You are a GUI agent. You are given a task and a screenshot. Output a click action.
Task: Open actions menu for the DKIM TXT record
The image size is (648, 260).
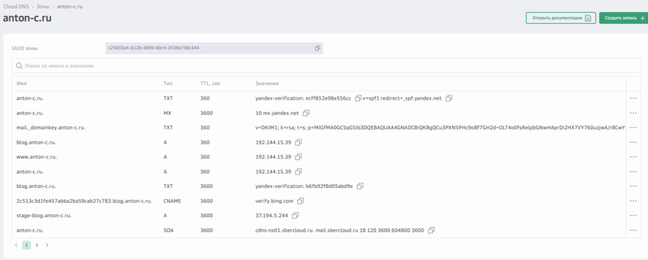tap(633, 127)
